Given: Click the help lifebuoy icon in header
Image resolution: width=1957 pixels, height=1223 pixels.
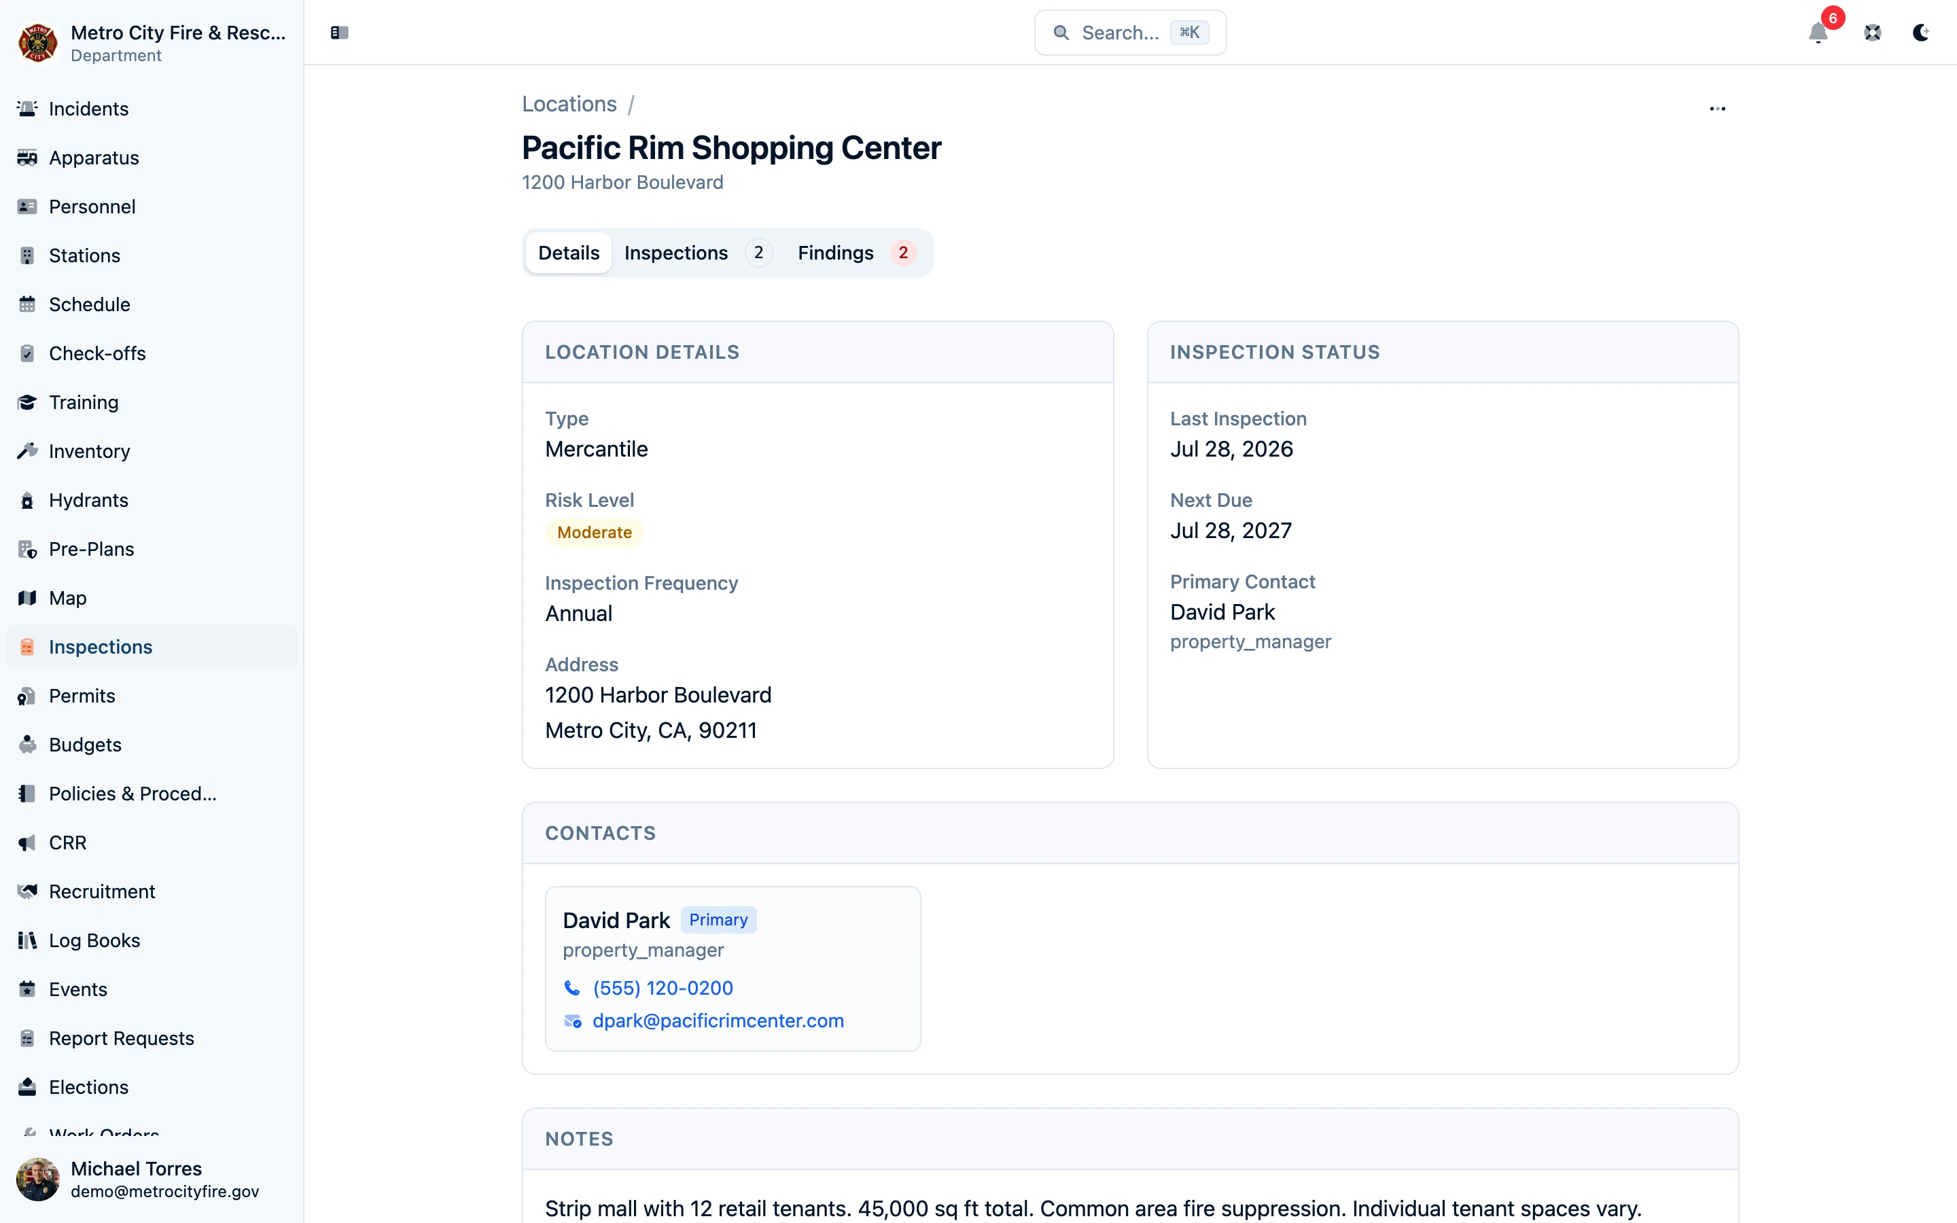Looking at the screenshot, I should (1873, 33).
